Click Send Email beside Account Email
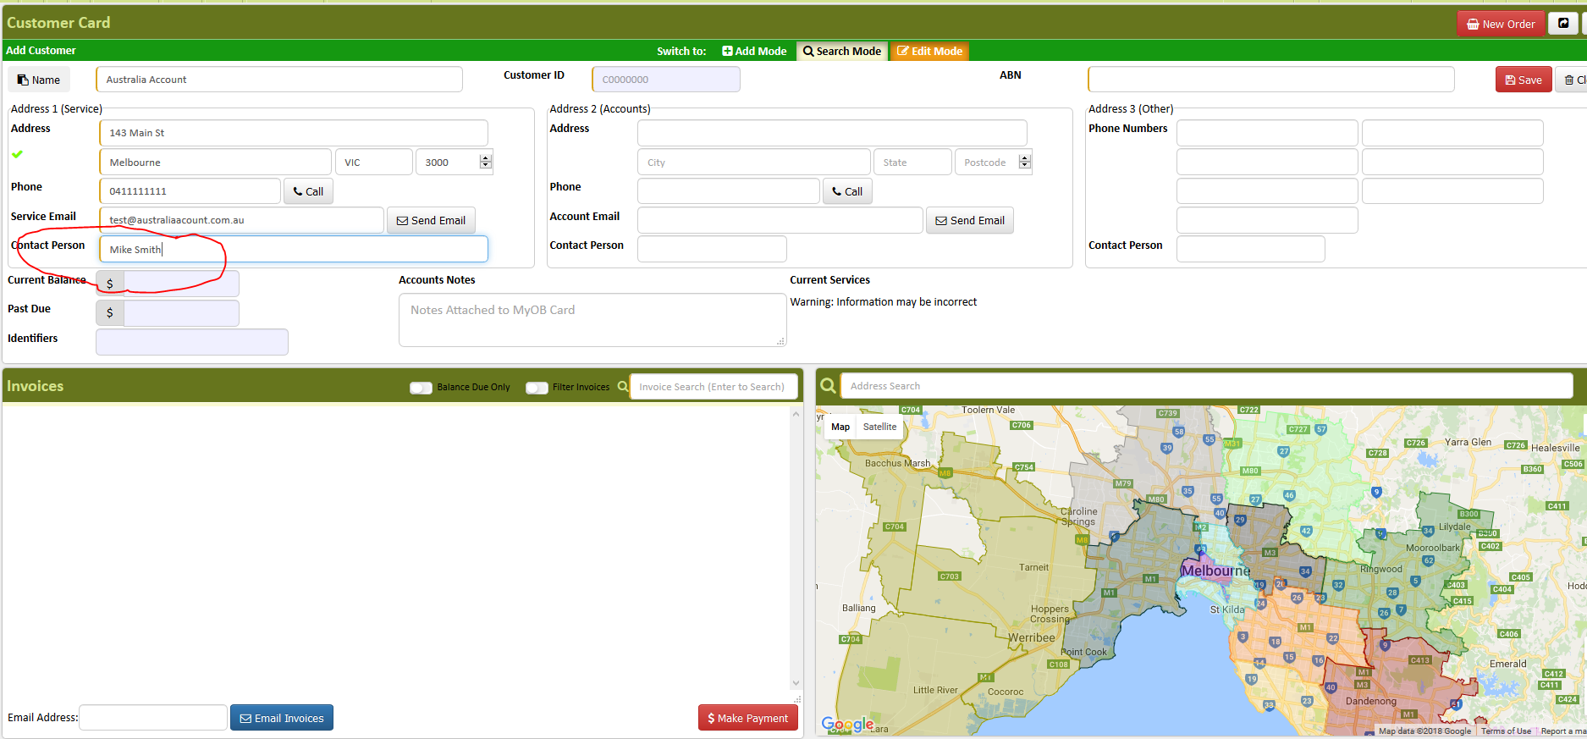Screen dimensions: 1587x739 click(x=970, y=220)
